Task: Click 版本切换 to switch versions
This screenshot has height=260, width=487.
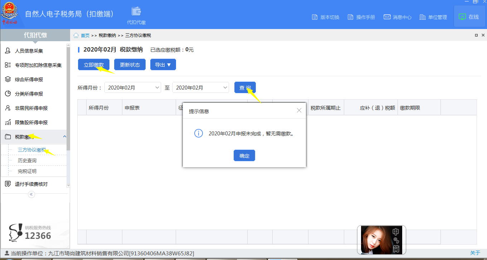Action: (325, 17)
